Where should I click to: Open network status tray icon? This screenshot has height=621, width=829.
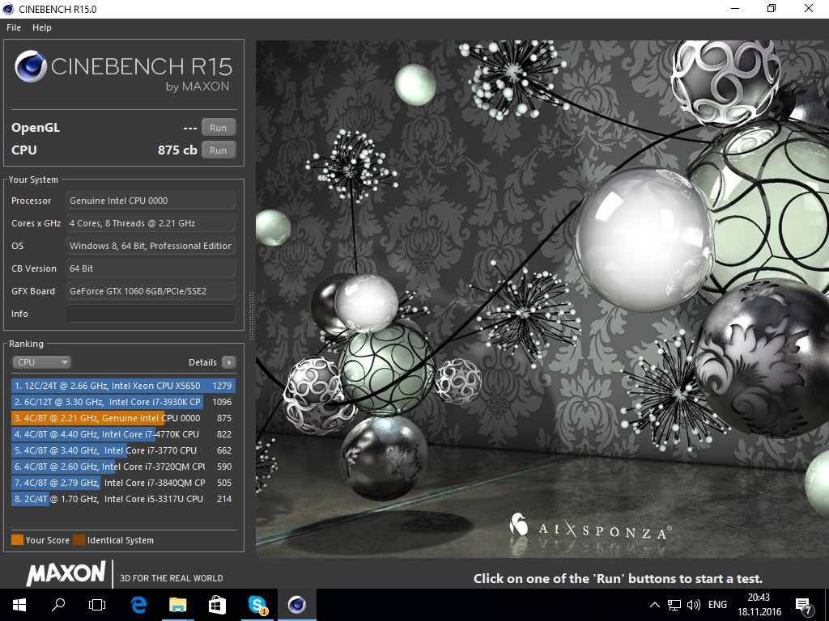tap(674, 605)
